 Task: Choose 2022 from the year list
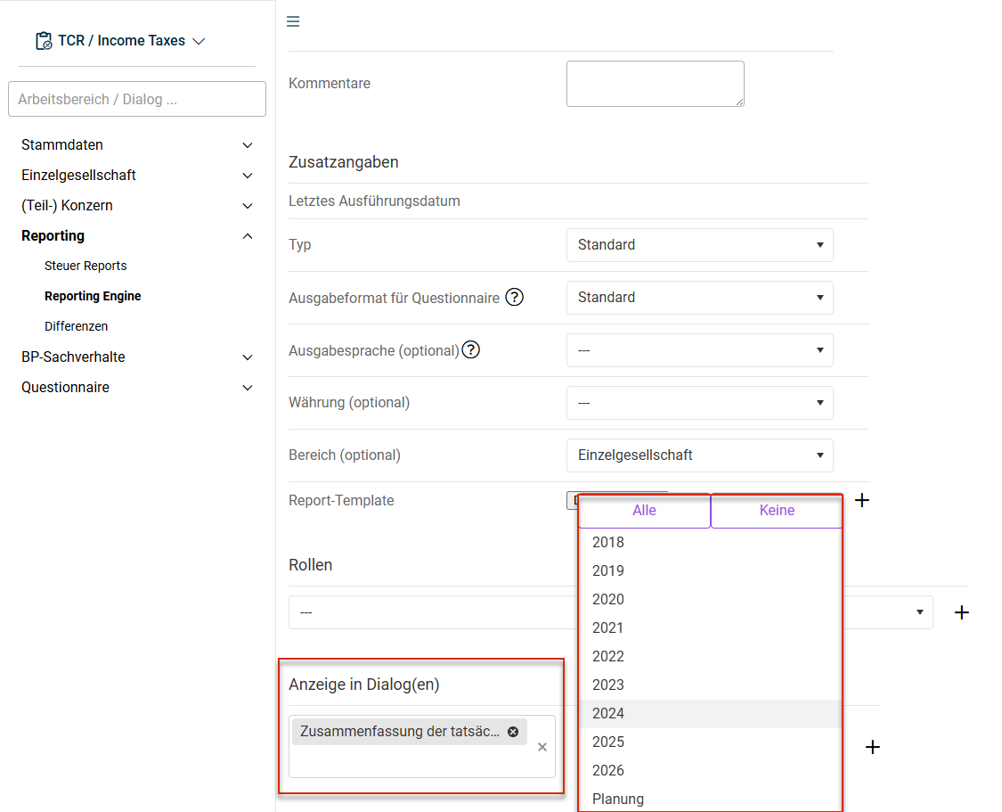[x=710, y=657]
